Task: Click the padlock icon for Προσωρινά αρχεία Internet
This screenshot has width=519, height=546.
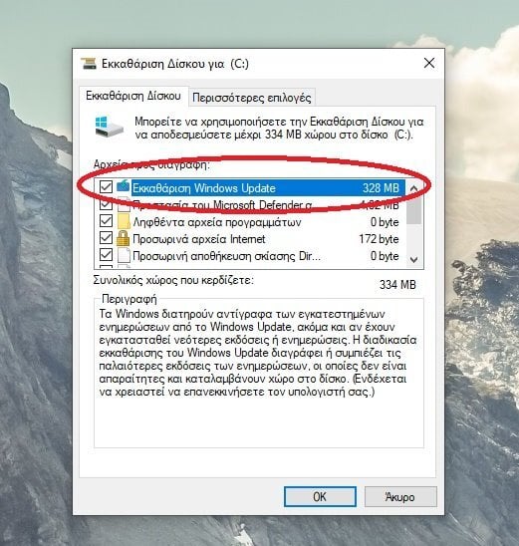Action: [x=123, y=238]
